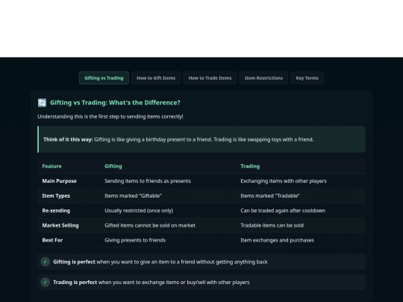Open the How to Trade Items tab
This screenshot has height=302, width=403.
tap(210, 78)
